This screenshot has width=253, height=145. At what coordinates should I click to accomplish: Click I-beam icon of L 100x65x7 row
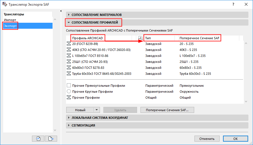(69, 56)
